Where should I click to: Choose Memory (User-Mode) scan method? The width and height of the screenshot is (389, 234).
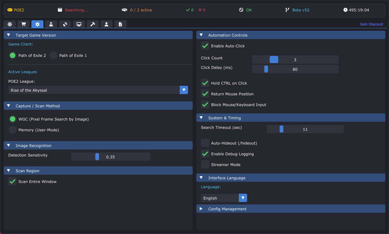click(x=13, y=130)
